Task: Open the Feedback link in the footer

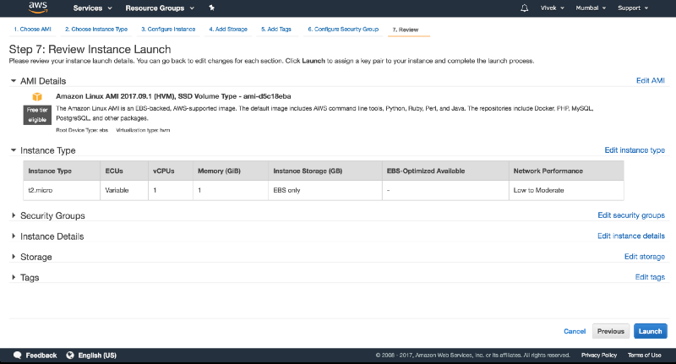Action: (41, 356)
